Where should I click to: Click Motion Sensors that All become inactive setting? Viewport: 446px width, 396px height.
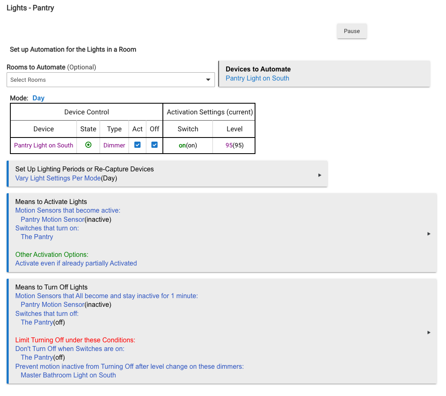point(106,296)
